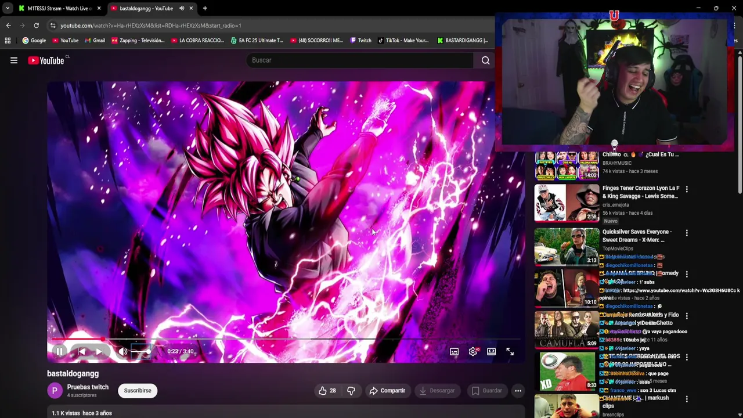
Task: Open the BASTARDIGANGG bookmark
Action: point(463,41)
